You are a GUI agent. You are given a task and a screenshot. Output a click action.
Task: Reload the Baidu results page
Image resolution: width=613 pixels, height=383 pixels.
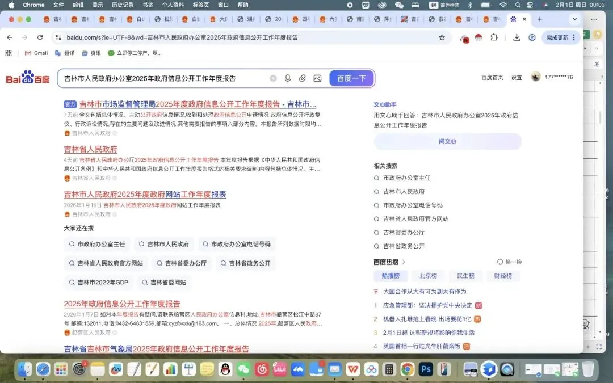click(x=40, y=37)
